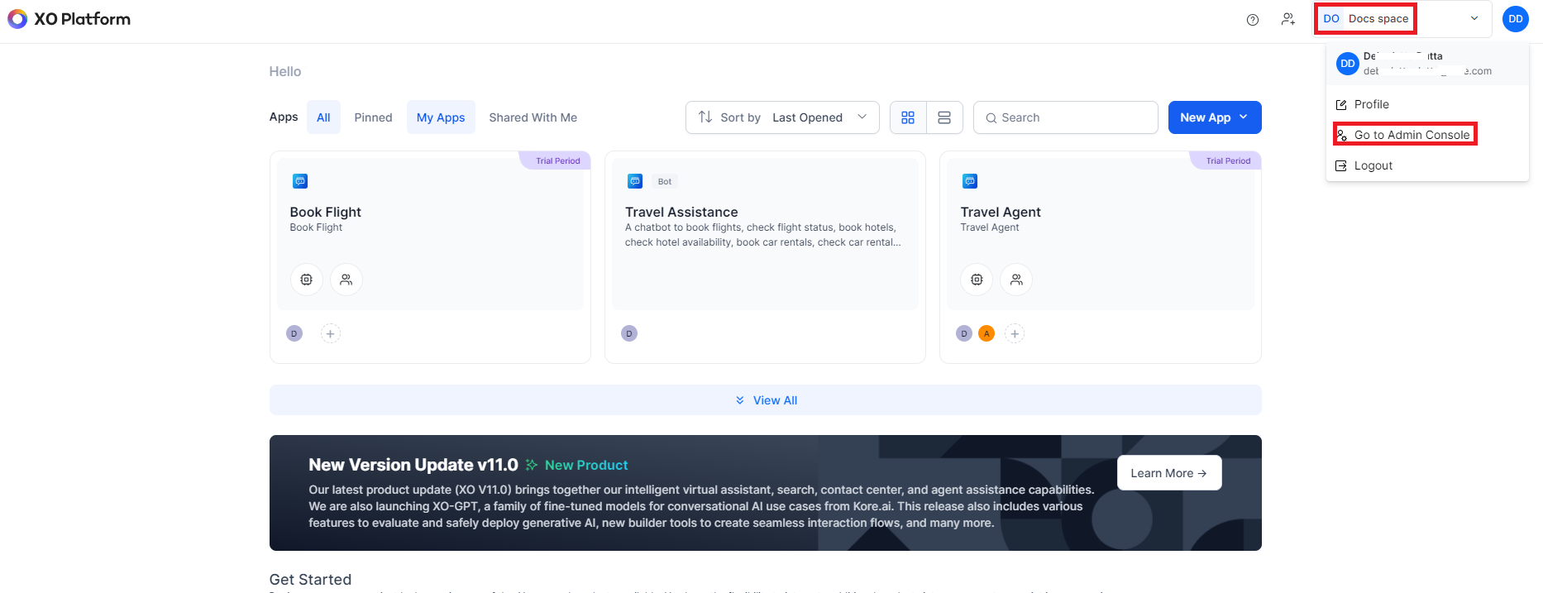Open the Sort by Last Opened dropdown
Image resolution: width=1543 pixels, height=593 pixels.
click(781, 117)
